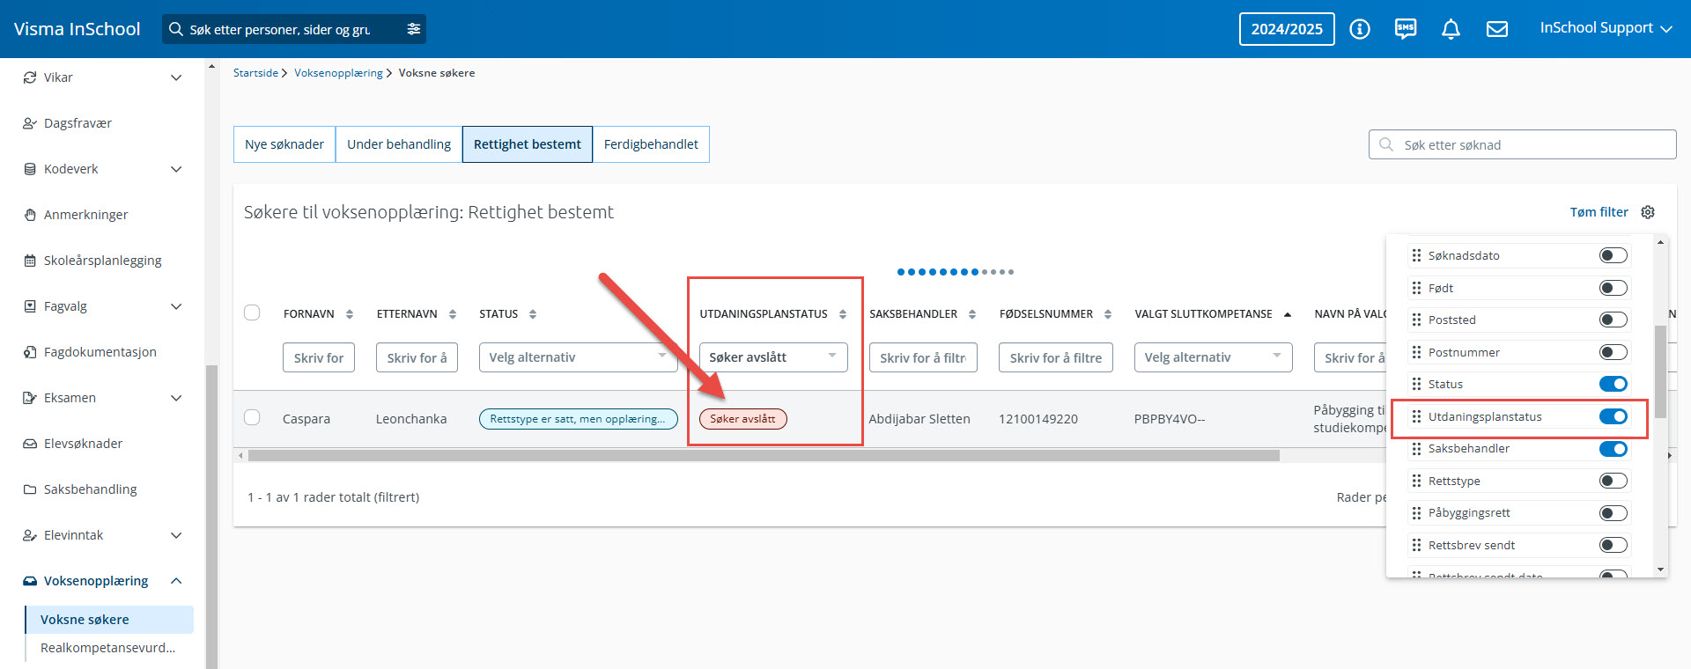Viewport: 1691px width, 669px height.
Task: Switch to Under behandling tab
Action: click(399, 144)
